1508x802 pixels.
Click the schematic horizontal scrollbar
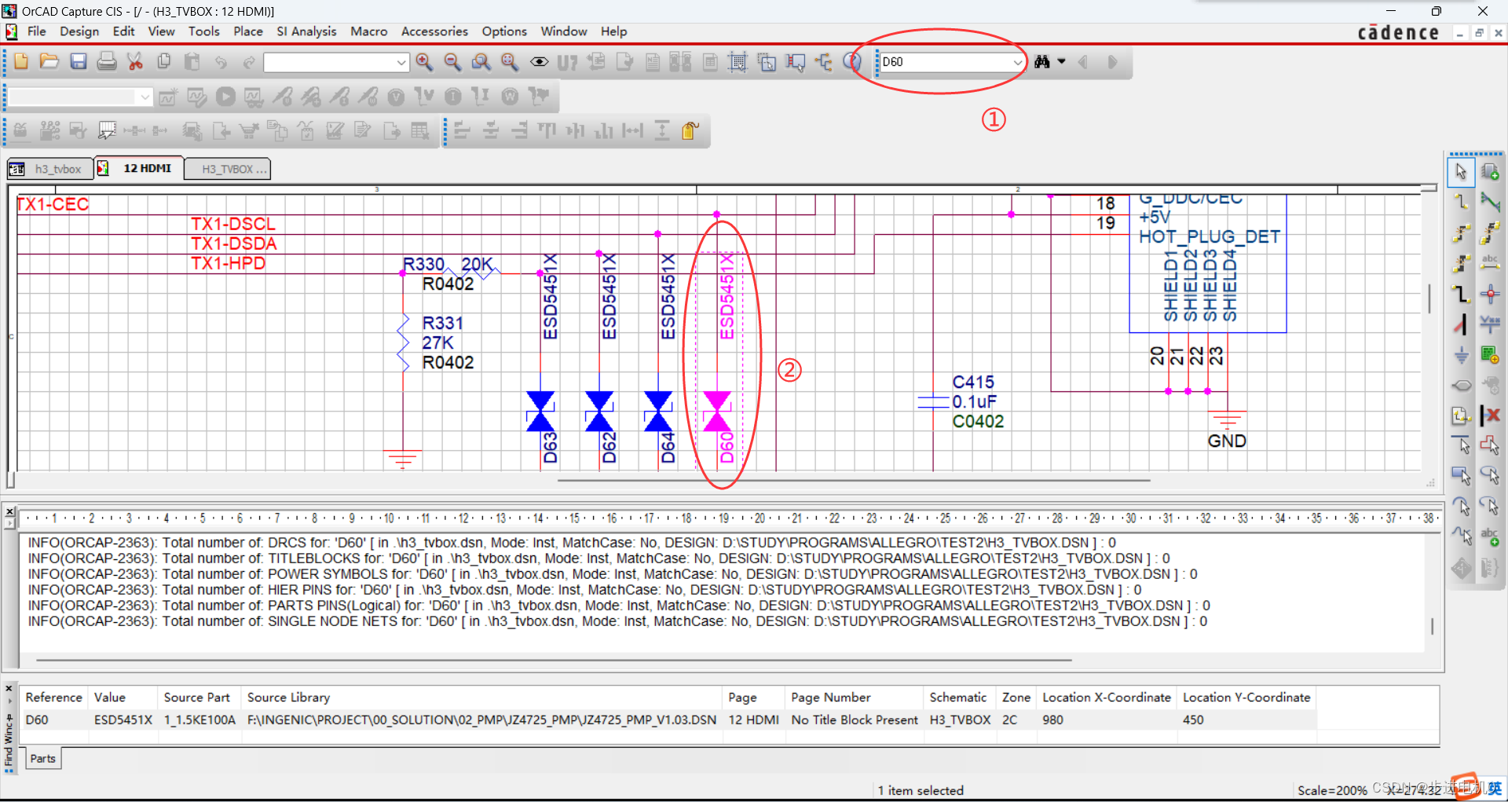854,480
